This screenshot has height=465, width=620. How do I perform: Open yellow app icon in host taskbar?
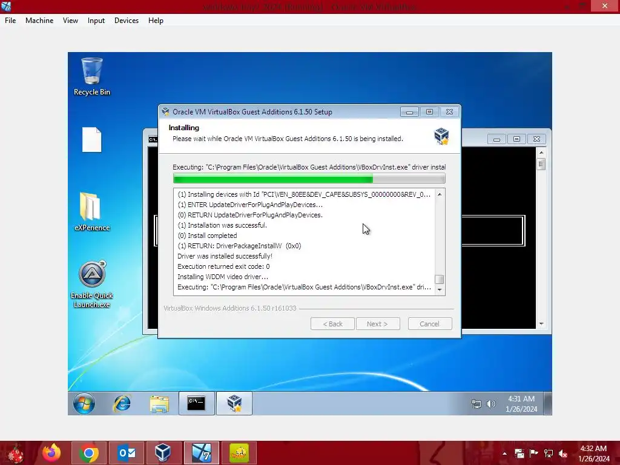[x=239, y=453]
